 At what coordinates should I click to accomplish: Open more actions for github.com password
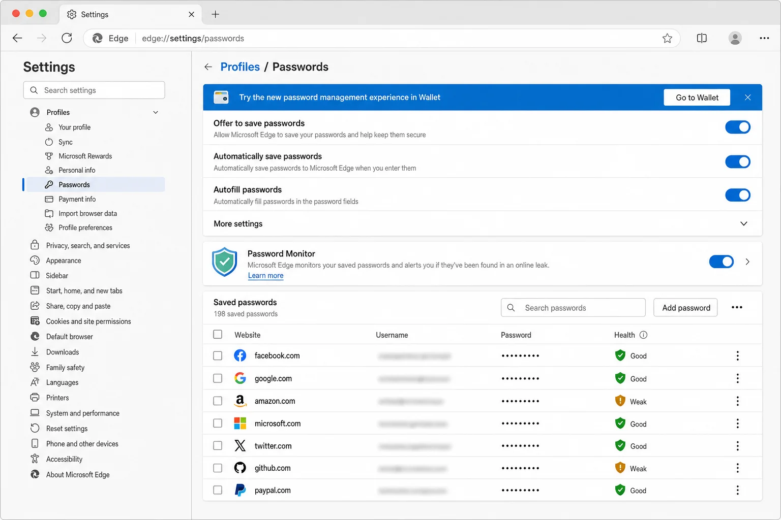click(x=737, y=468)
